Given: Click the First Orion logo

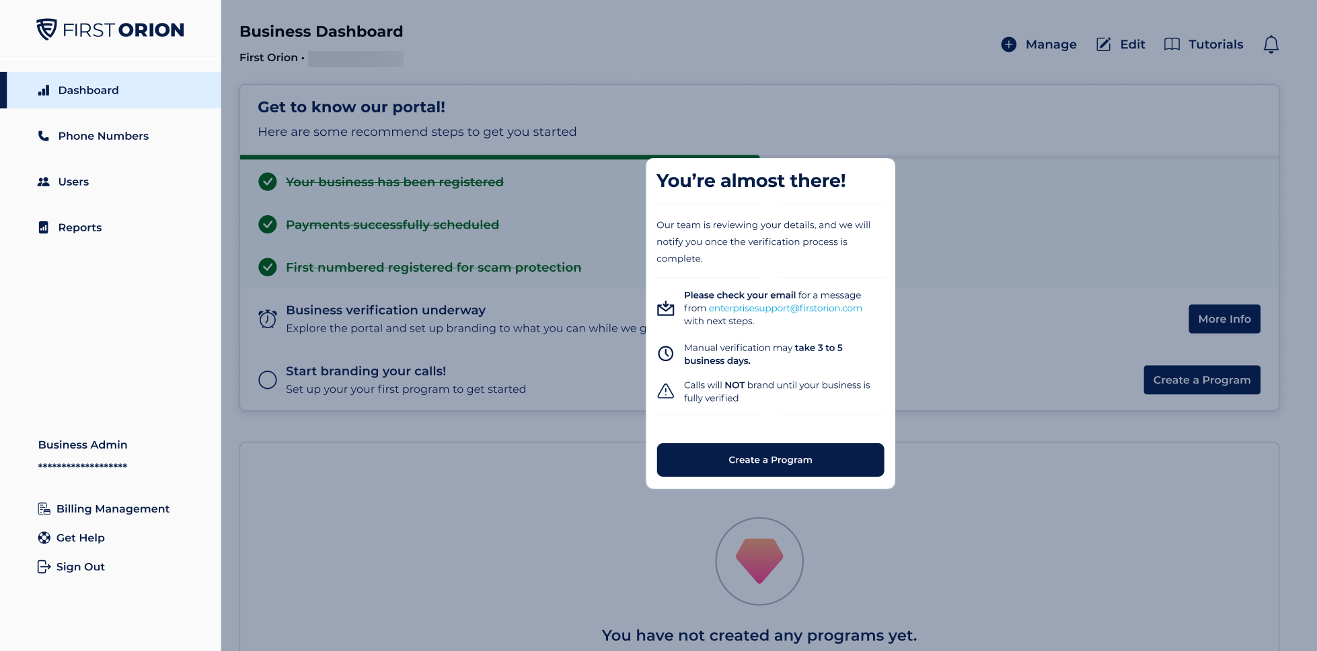Looking at the screenshot, I should (x=110, y=30).
